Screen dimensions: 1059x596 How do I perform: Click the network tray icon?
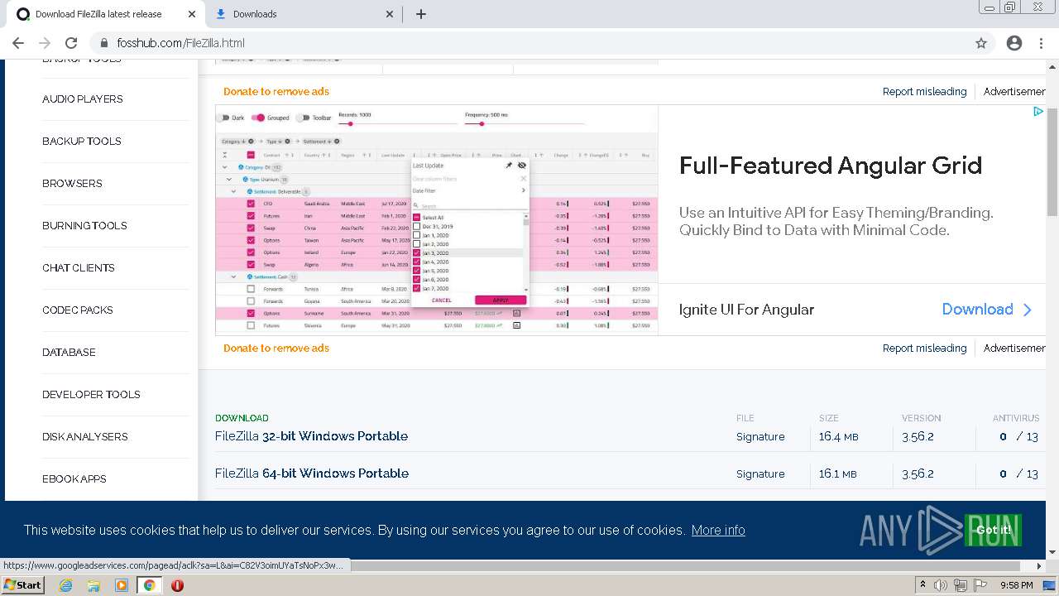960,585
